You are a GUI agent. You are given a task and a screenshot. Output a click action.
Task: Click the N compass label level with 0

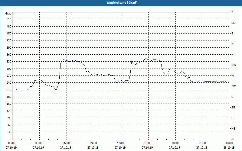[232, 139]
